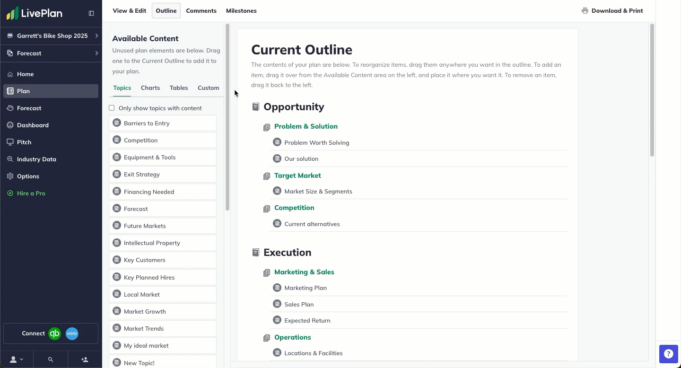Select the Future Markets topic
681x368 pixels.
(x=163, y=226)
